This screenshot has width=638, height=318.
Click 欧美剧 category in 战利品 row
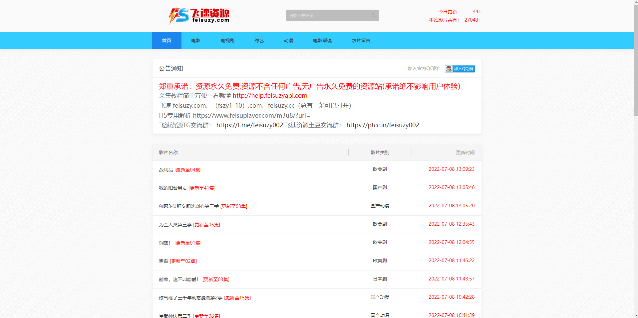(380, 169)
